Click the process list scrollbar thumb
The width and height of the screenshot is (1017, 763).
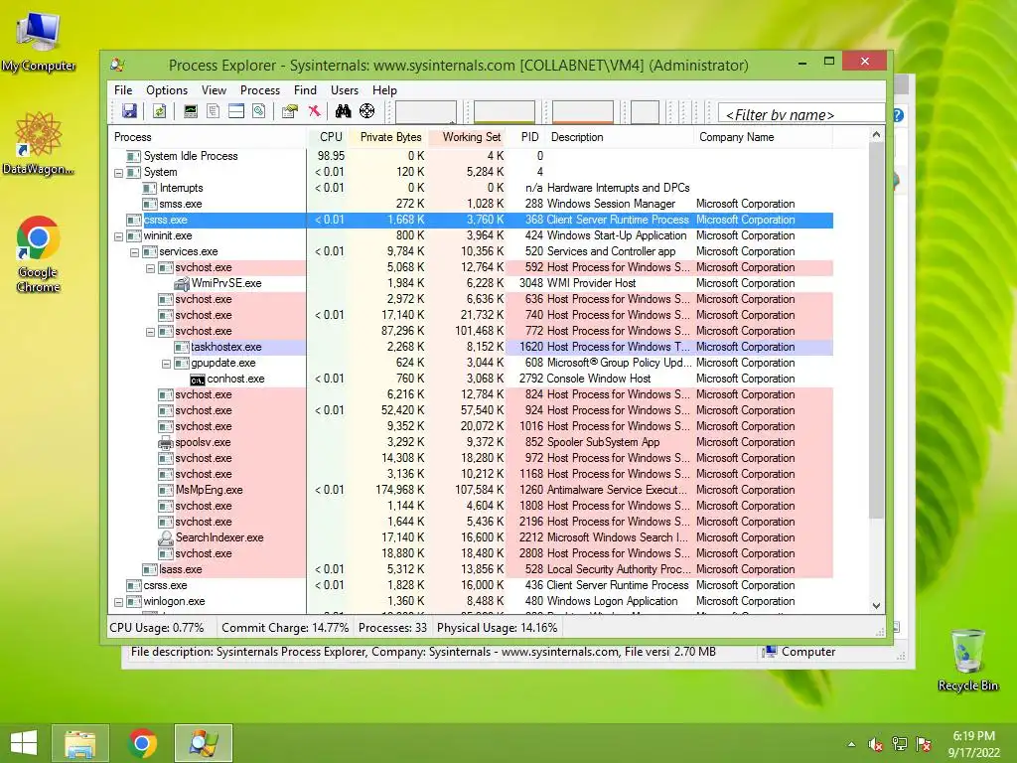tap(876, 331)
